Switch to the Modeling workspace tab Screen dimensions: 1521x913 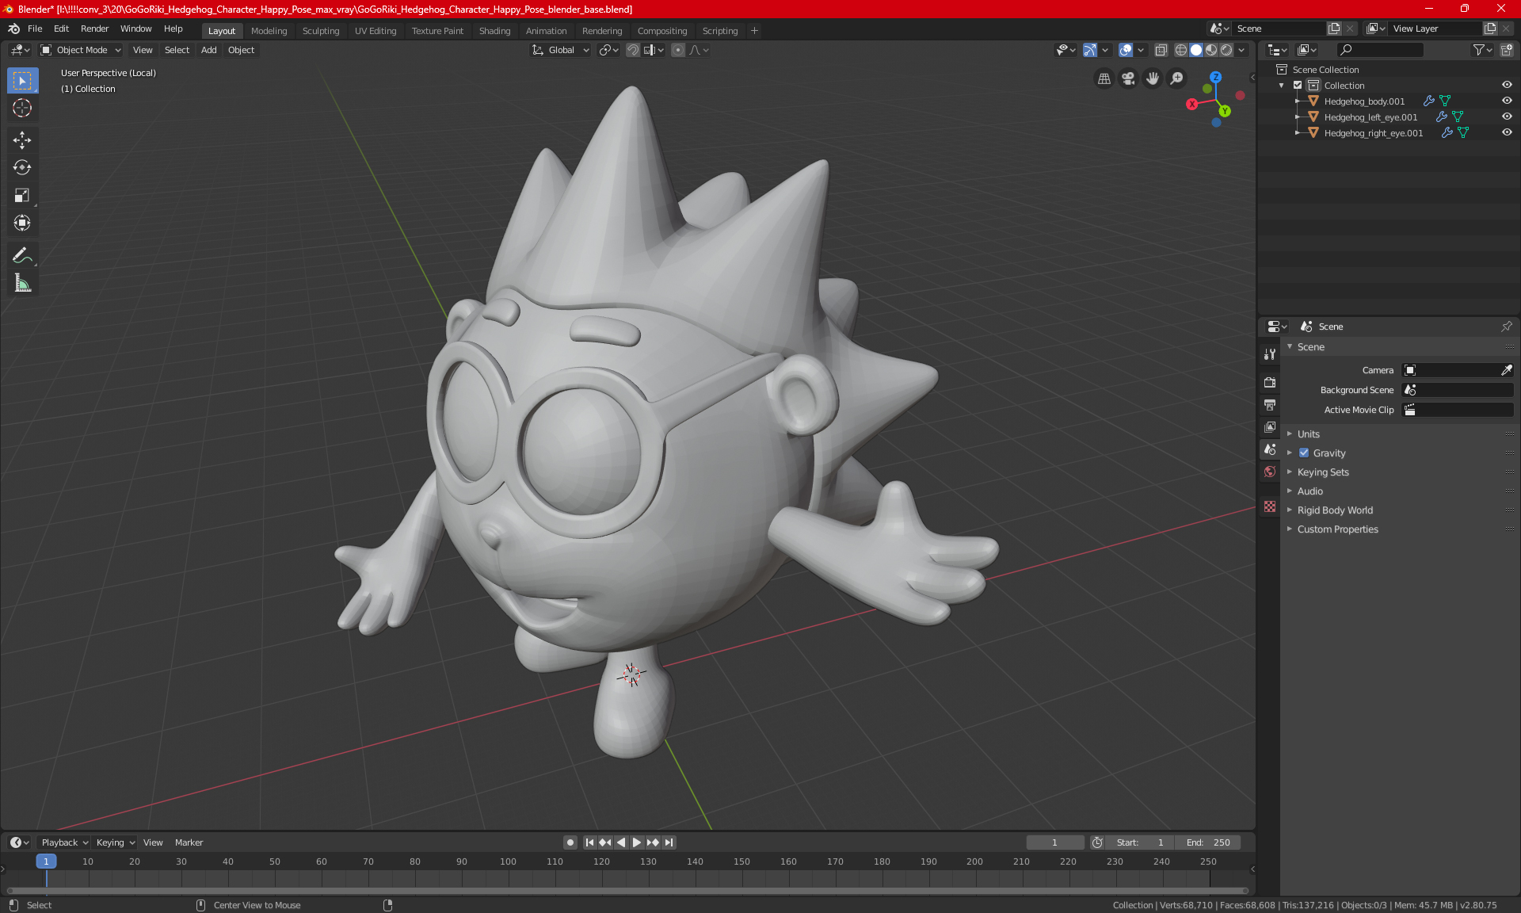click(x=269, y=31)
